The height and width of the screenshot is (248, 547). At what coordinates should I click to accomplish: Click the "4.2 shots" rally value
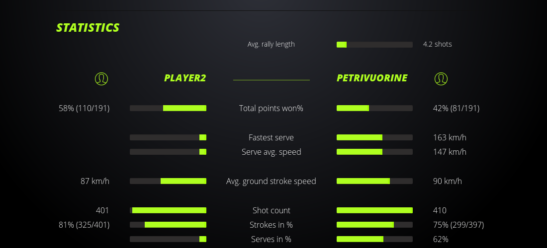438,44
